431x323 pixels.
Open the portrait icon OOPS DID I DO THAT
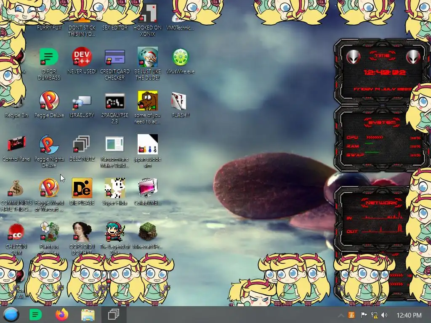[82, 232]
